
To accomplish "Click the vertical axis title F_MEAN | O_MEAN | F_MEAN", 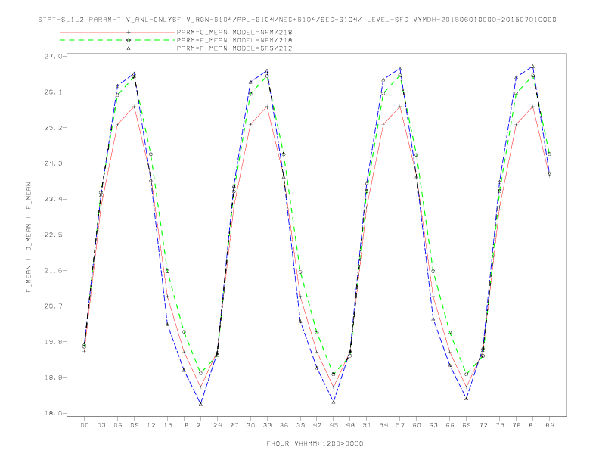I will pos(29,238).
